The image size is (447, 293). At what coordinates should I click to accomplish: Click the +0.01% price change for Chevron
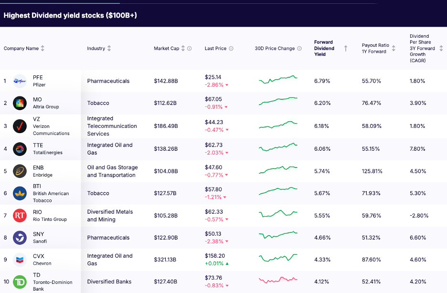[x=217, y=264]
